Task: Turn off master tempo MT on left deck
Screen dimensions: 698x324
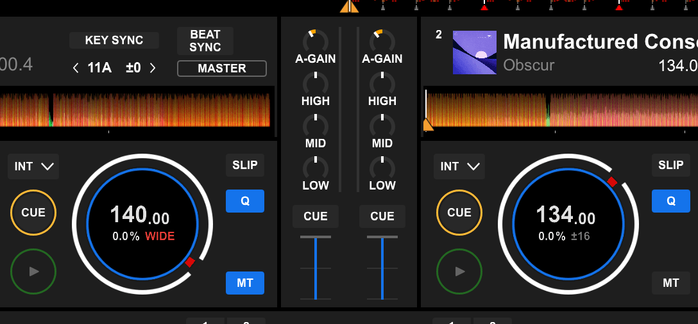Action: [x=245, y=283]
